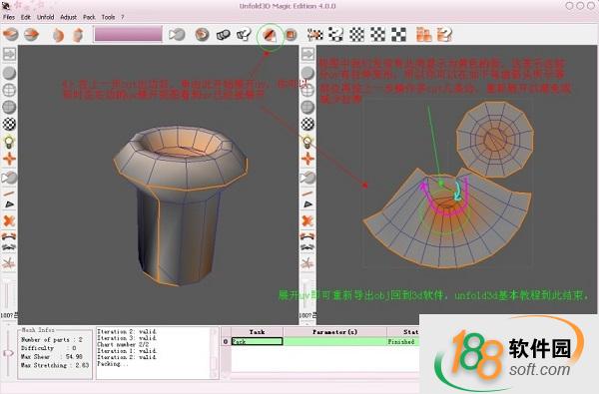Open the Pack menu
Screen dimensions: 599x394
(89, 17)
